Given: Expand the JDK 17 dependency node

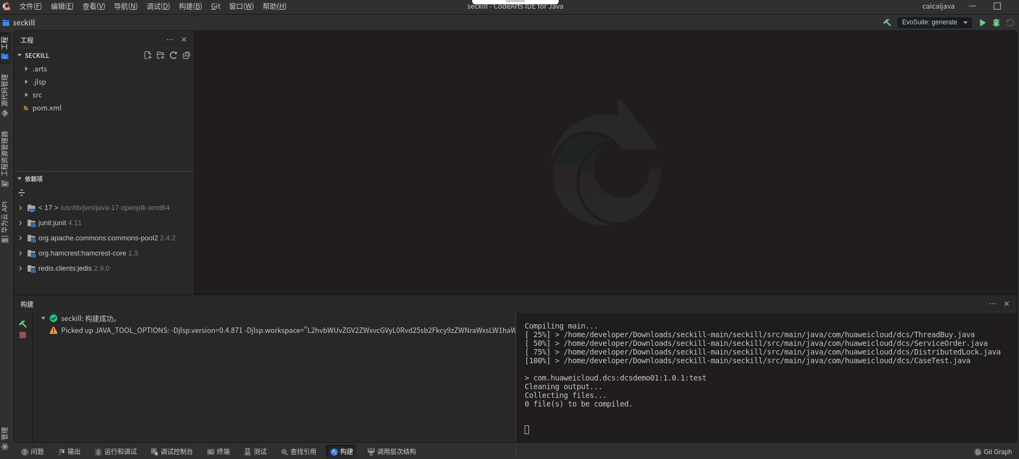Looking at the screenshot, I should pos(21,208).
